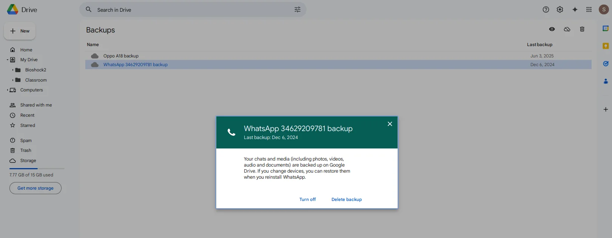Open the Settings gear menu

coord(560,10)
